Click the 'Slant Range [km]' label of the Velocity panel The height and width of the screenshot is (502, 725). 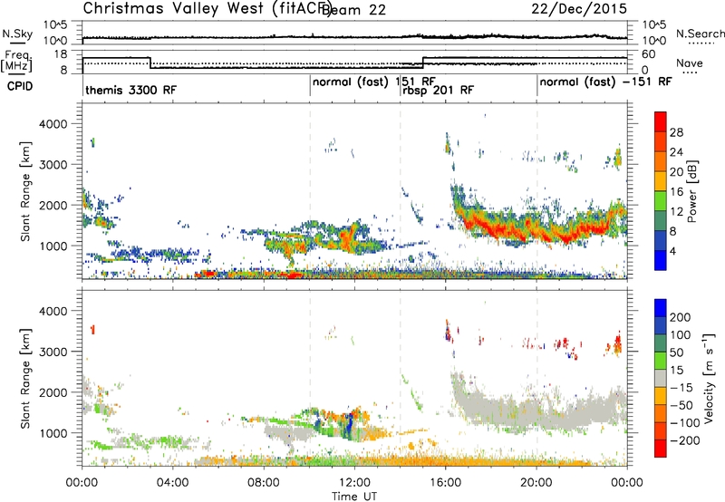tap(25, 378)
